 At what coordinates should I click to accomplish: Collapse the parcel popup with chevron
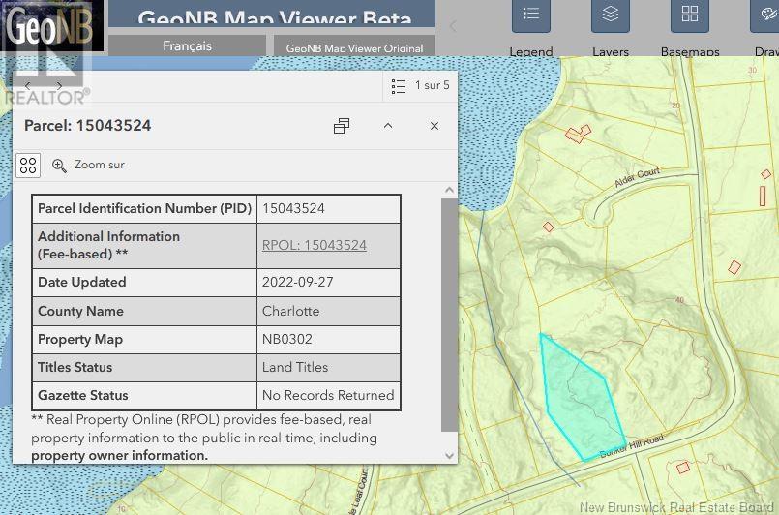[x=388, y=126]
